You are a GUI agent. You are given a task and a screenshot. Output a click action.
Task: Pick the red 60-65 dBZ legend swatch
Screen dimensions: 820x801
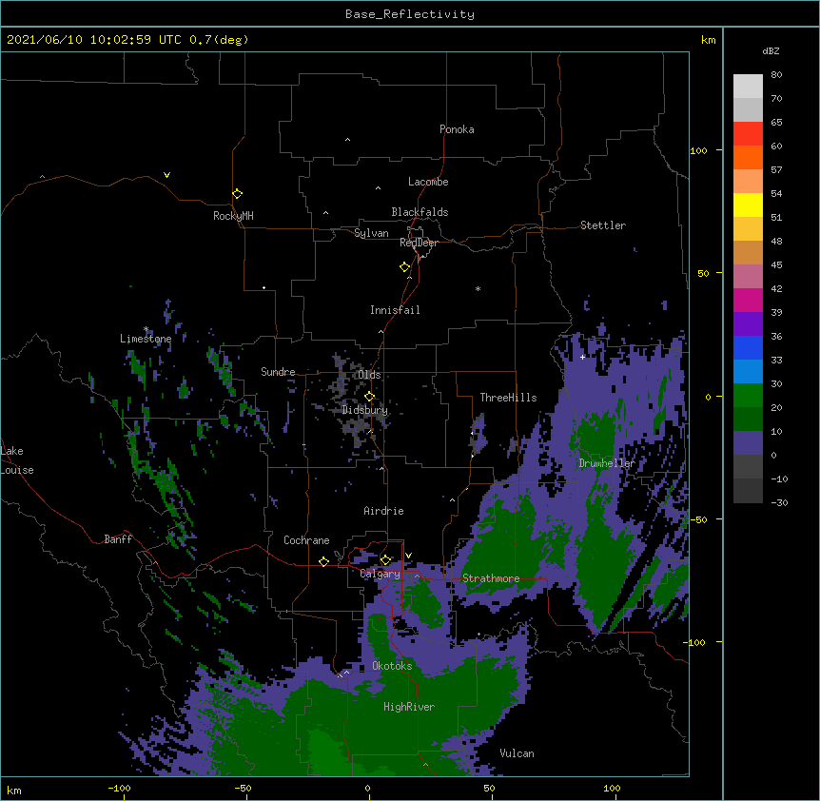pos(748,134)
